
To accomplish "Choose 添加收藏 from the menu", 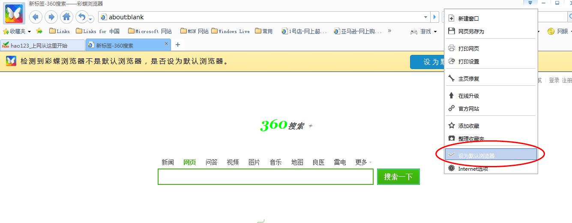I will (x=491, y=126).
